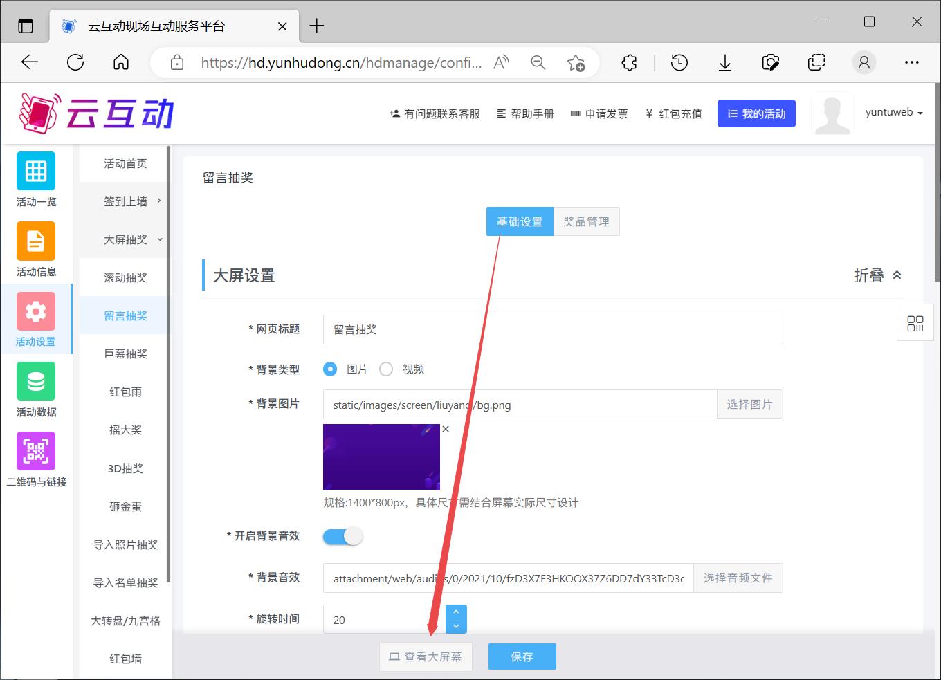941x680 pixels.
Task: Click 选择音频文件 button
Action: pyautogui.click(x=738, y=578)
